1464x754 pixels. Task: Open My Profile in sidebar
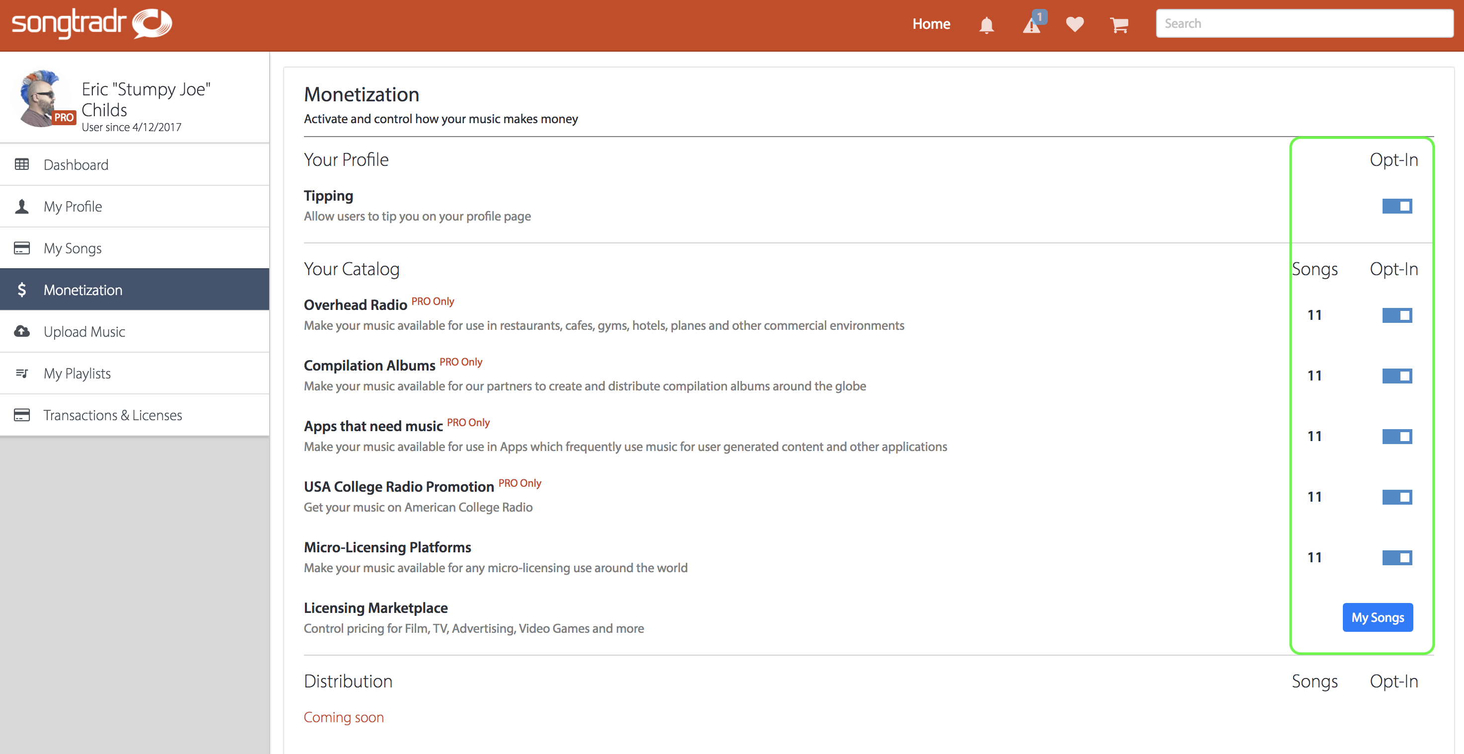tap(135, 207)
